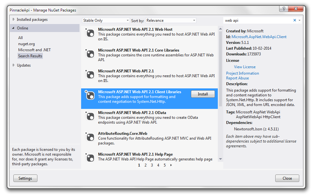Go to next results page arrow
312x196 pixels.
pyautogui.click(x=171, y=165)
